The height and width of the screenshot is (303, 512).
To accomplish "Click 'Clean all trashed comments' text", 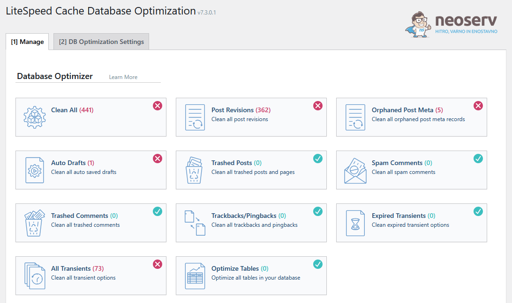I will (85, 225).
